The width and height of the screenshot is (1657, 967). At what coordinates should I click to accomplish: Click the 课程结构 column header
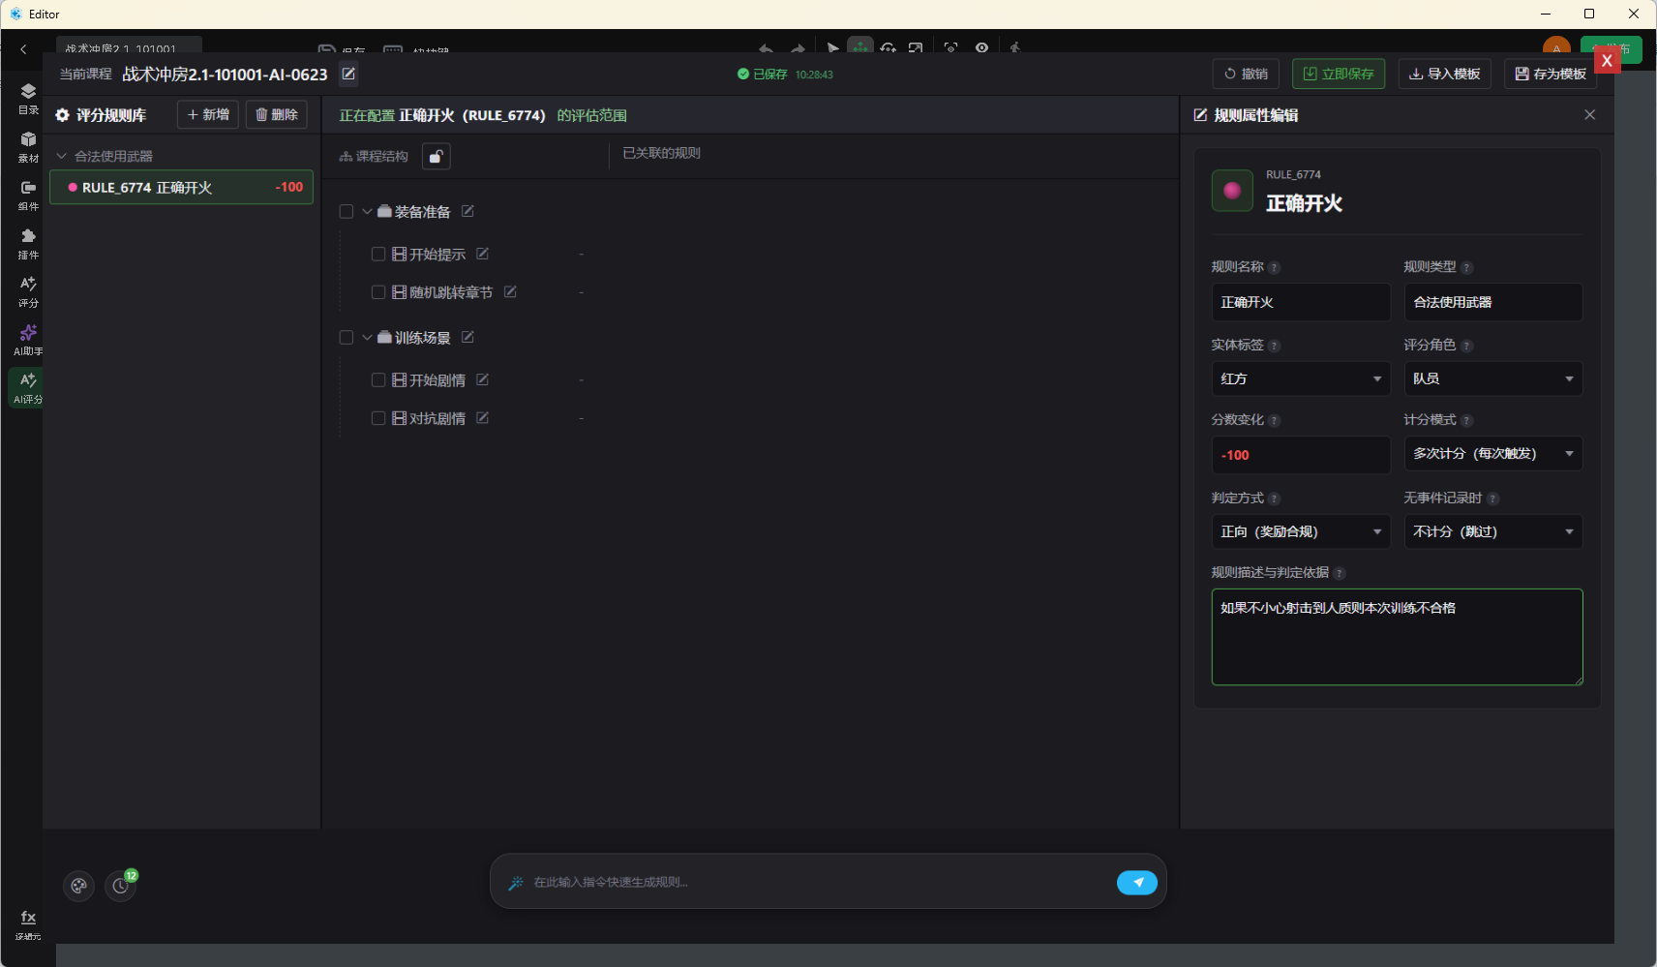(374, 156)
